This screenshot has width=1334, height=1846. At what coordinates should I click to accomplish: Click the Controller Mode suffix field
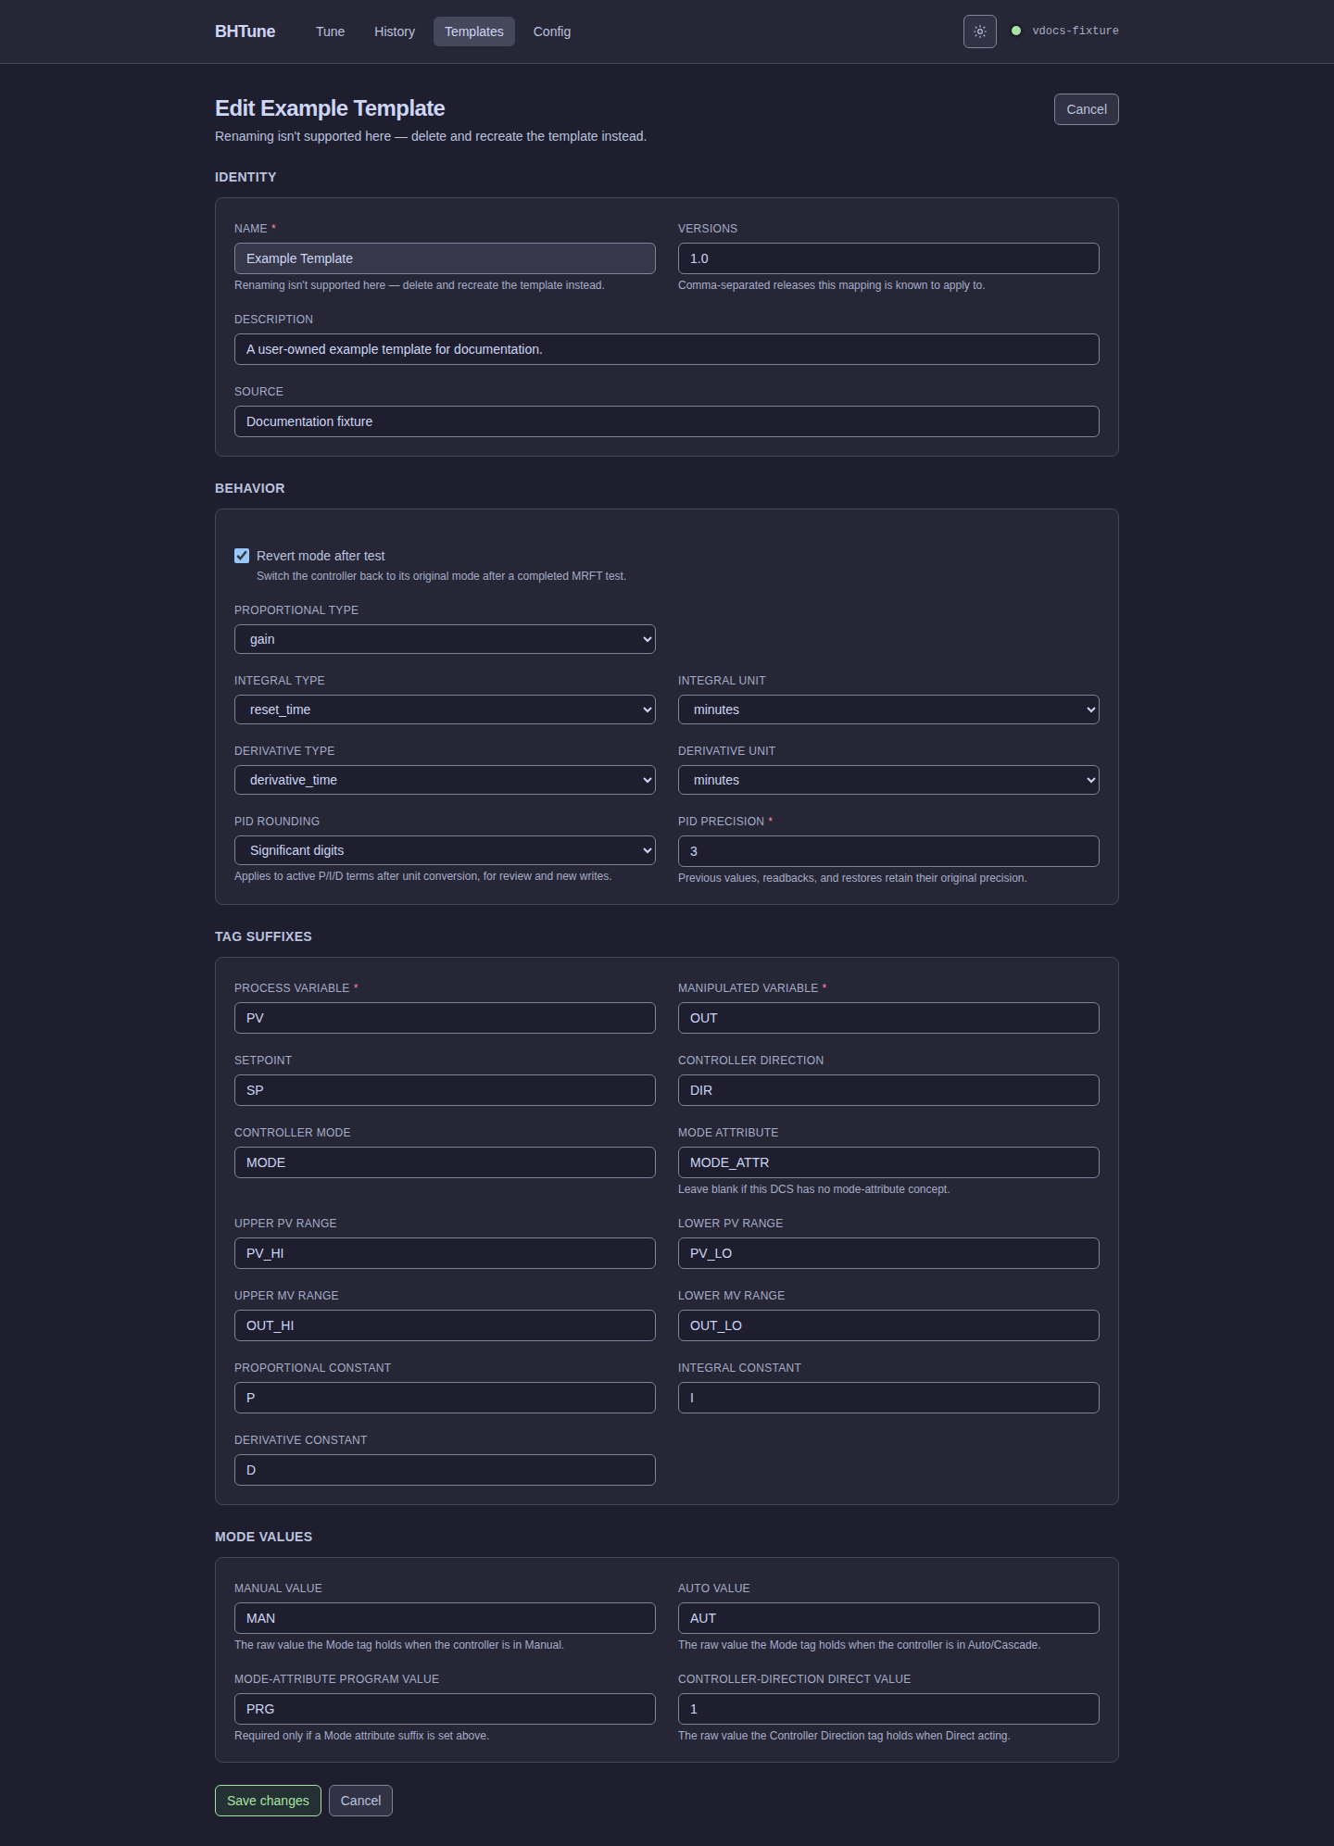[x=445, y=1162]
